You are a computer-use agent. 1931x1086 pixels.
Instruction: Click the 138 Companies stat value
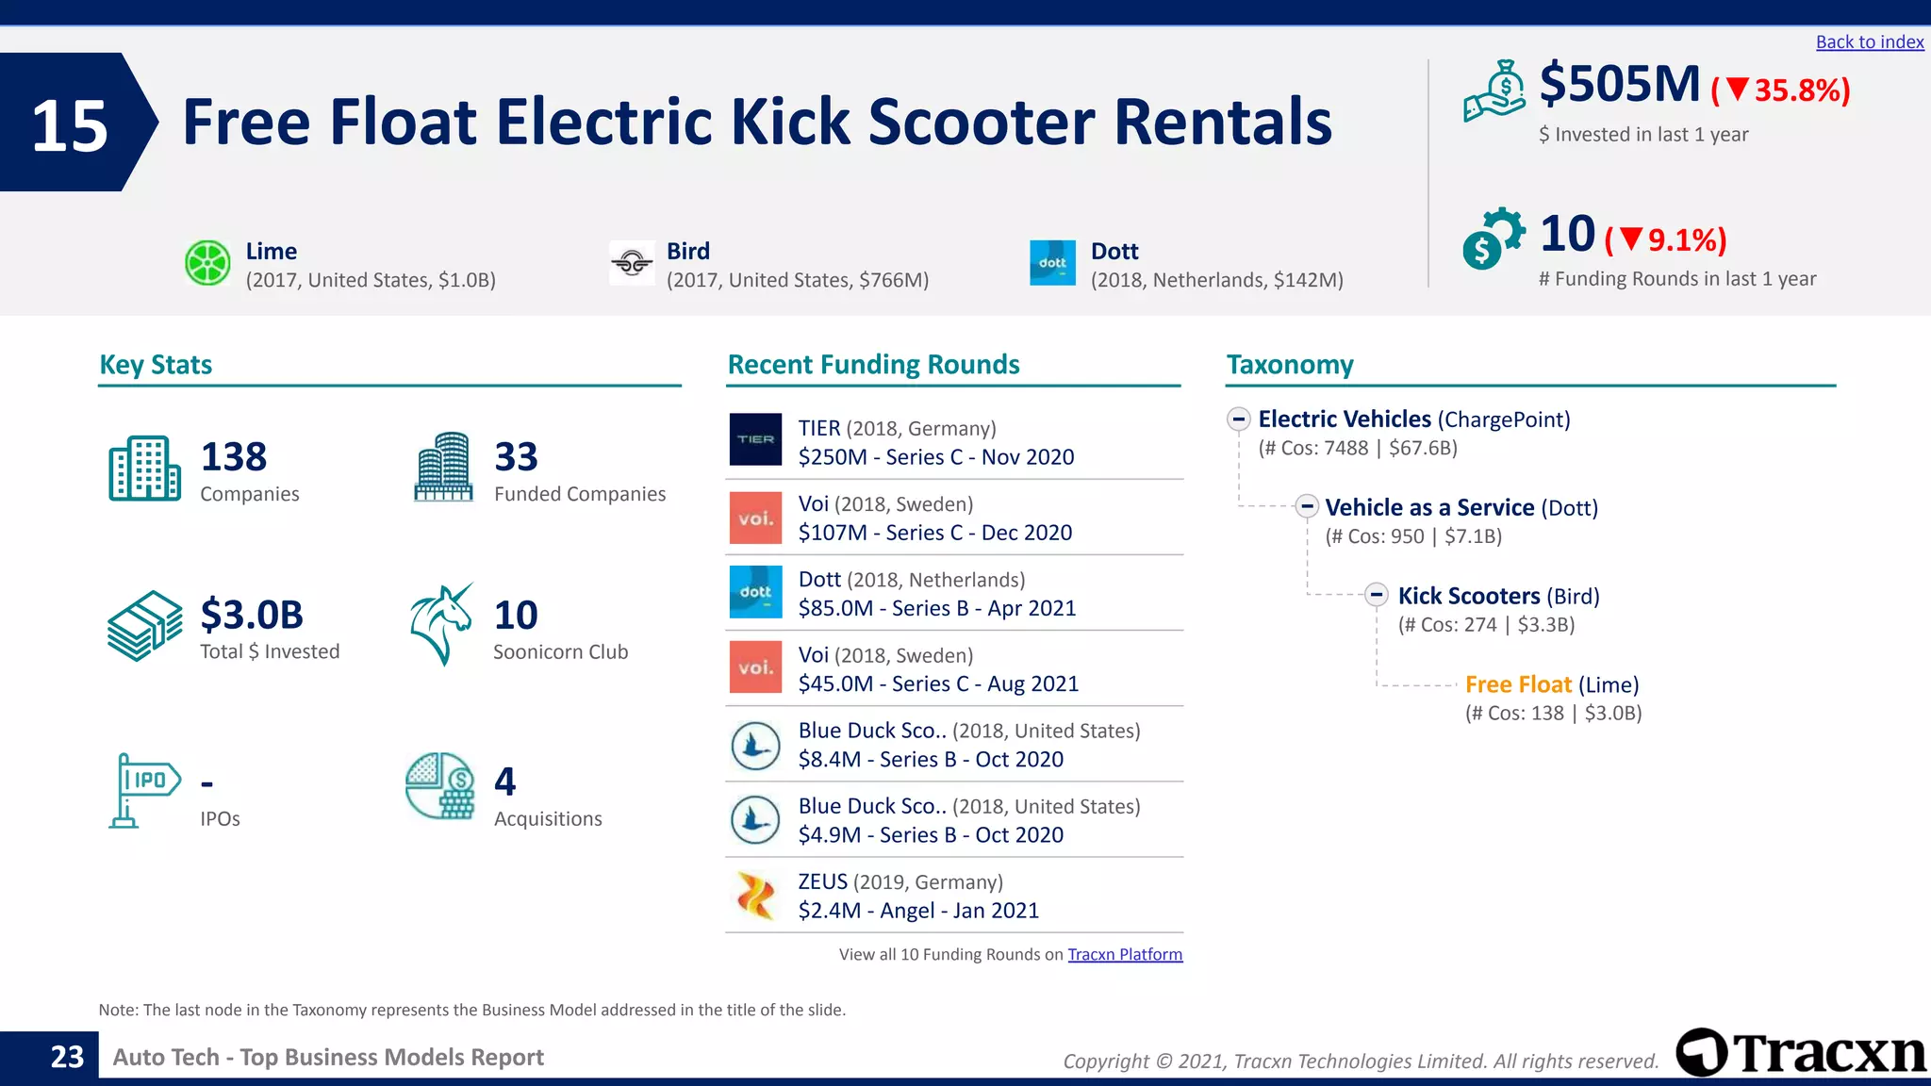(234, 457)
